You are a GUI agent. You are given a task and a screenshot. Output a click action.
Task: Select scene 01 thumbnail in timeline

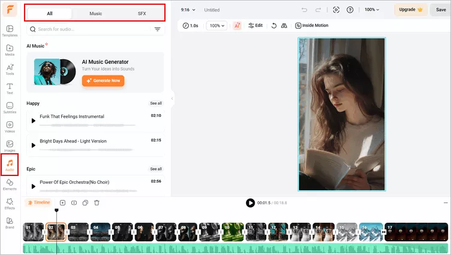pos(34,232)
